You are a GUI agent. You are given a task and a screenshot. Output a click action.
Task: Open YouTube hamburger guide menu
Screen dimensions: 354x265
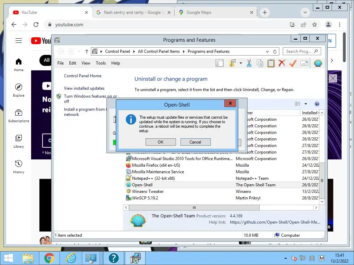[19, 41]
